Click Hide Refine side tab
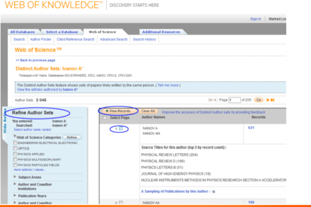This screenshot has width=311, height=207. (x=5, y=121)
